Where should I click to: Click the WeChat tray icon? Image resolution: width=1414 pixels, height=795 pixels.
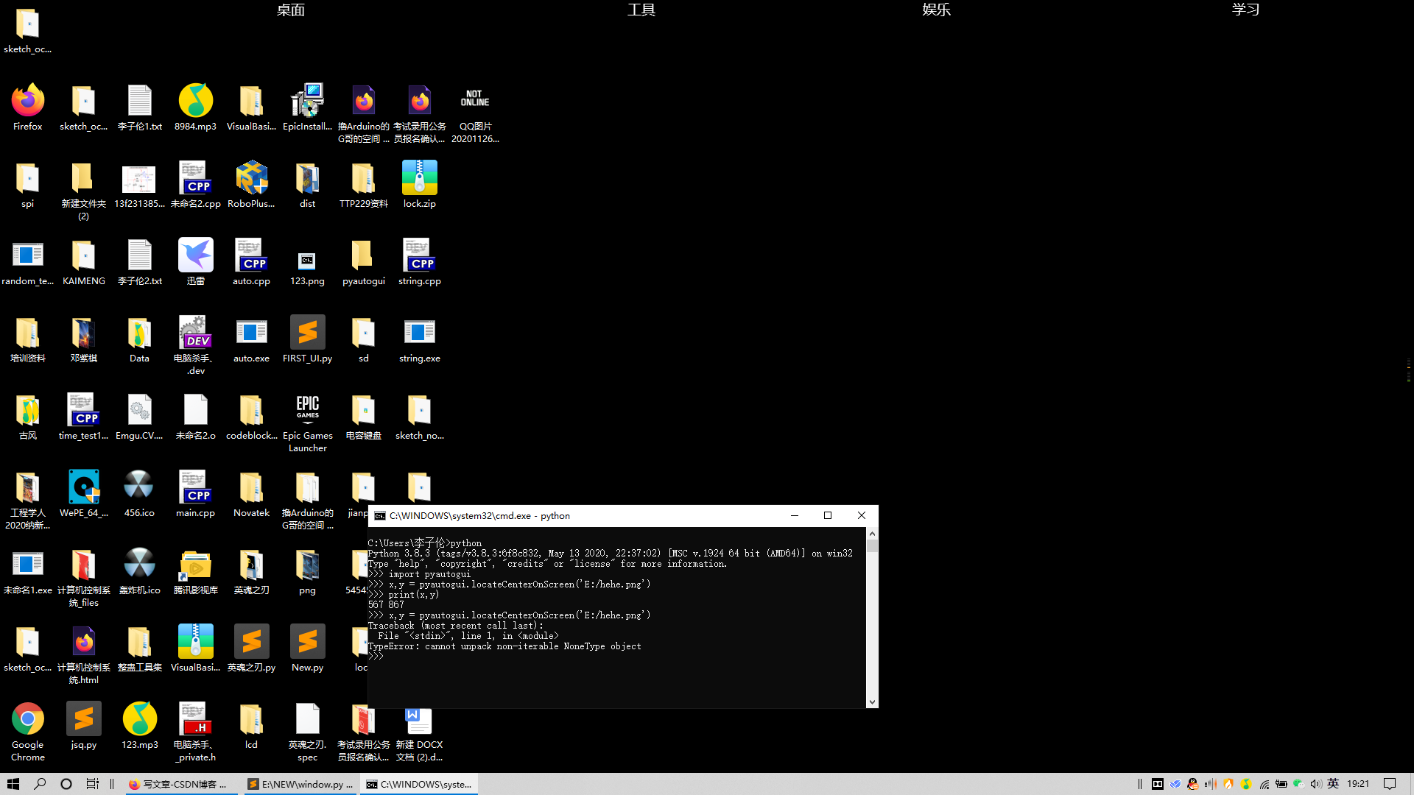(1298, 784)
